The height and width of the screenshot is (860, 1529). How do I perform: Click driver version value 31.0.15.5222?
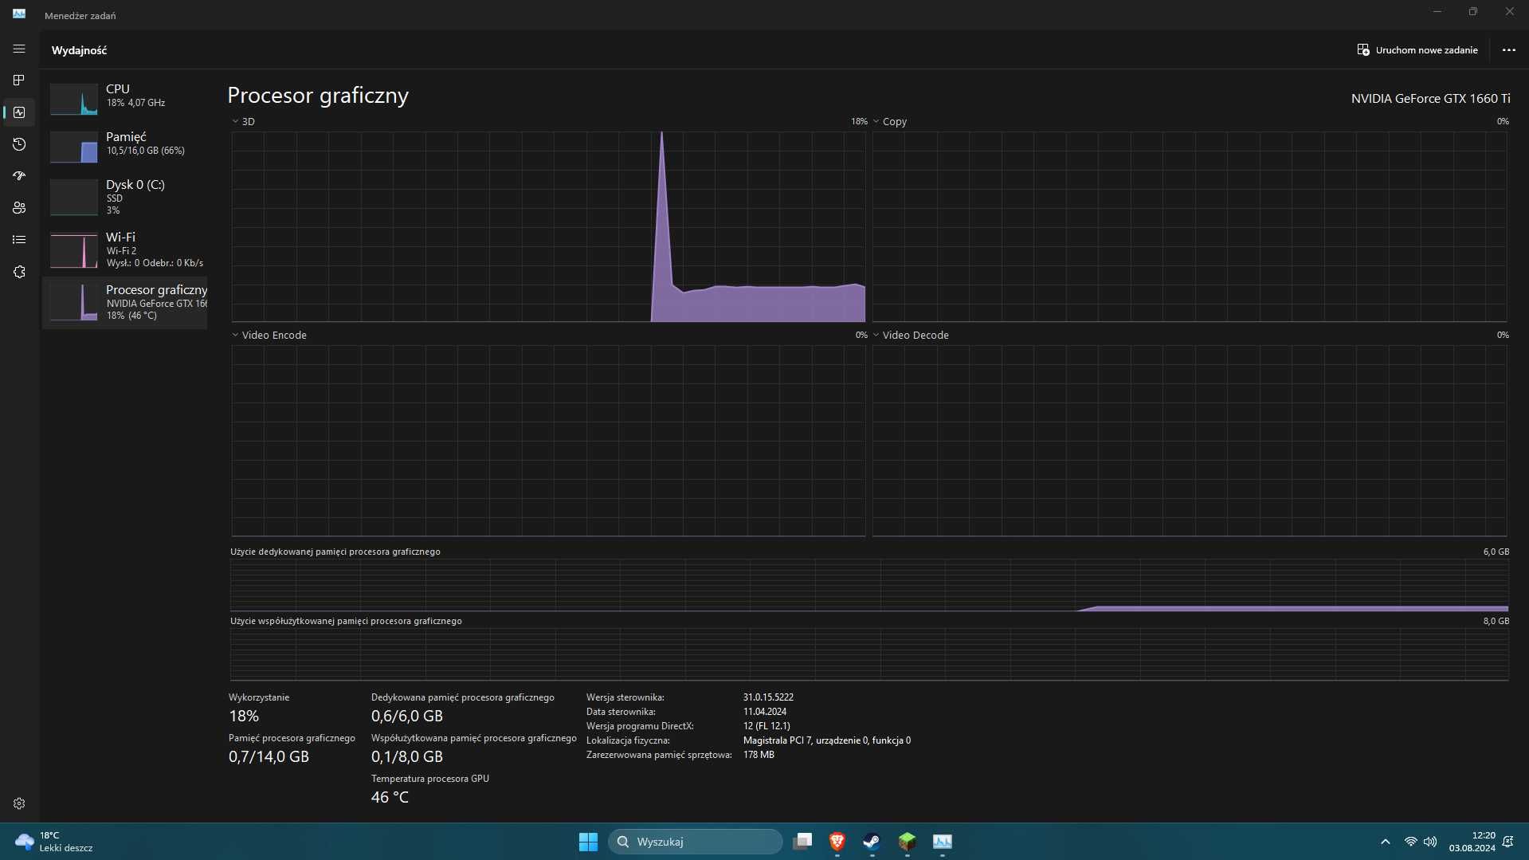point(768,697)
